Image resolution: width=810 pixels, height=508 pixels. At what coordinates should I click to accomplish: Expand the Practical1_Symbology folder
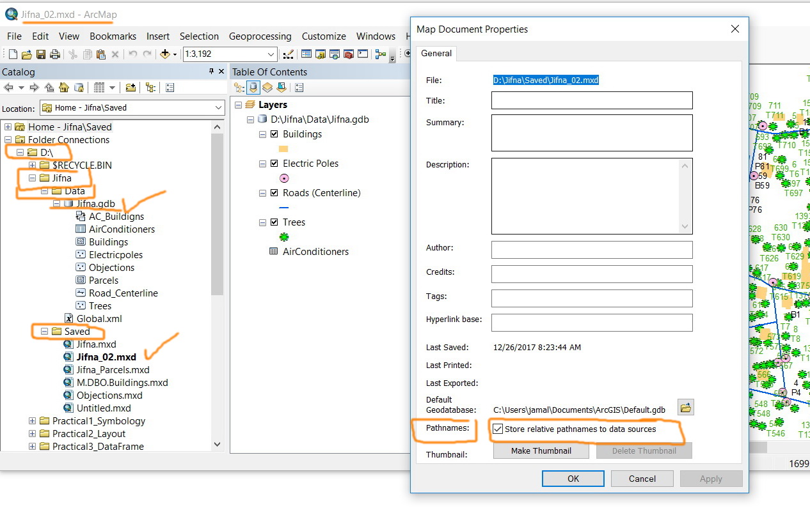point(32,421)
